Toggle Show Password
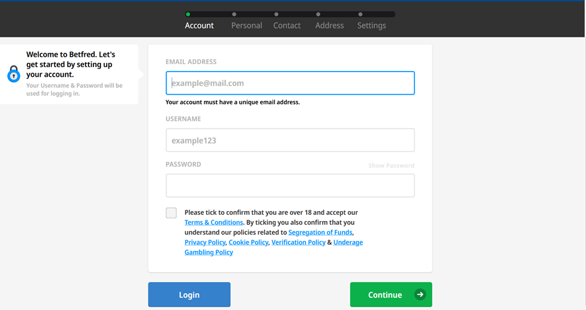This screenshot has width=586, height=310. [x=391, y=165]
